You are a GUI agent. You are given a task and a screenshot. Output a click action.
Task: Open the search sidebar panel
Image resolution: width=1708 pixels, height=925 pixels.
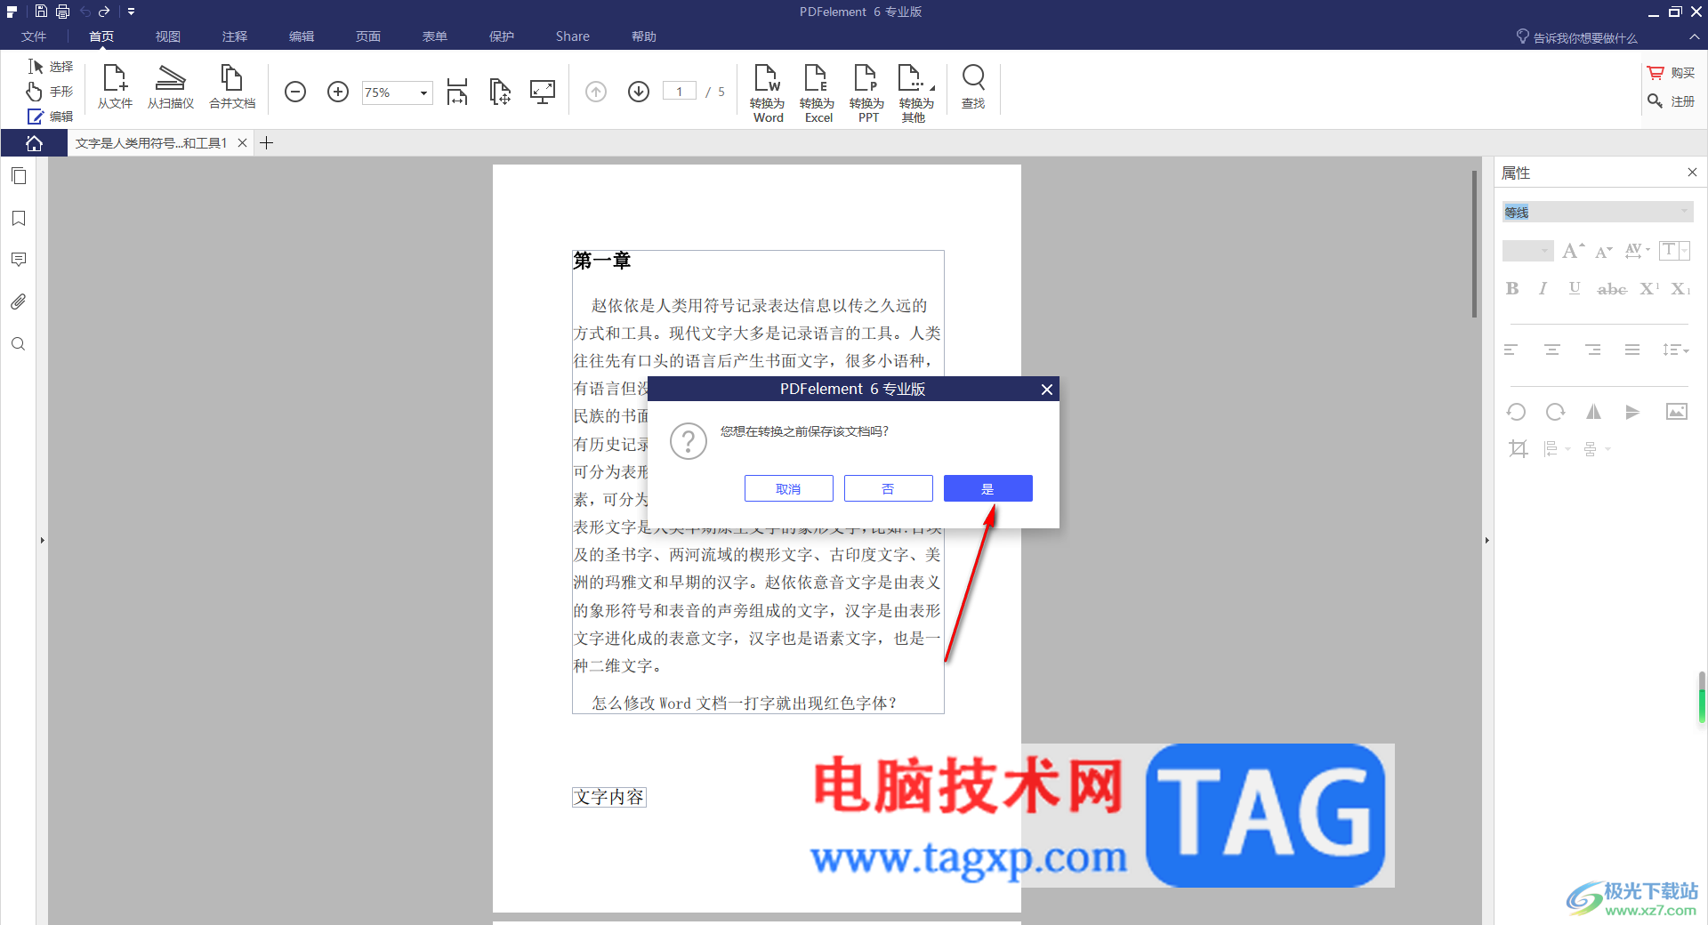(x=19, y=344)
